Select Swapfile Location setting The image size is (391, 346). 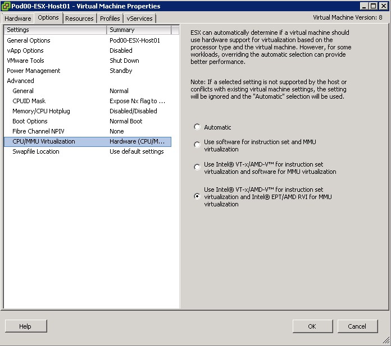click(36, 151)
